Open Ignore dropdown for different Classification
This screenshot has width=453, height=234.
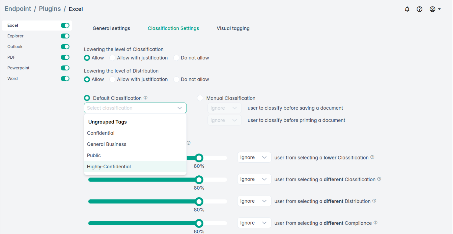pyautogui.click(x=254, y=179)
